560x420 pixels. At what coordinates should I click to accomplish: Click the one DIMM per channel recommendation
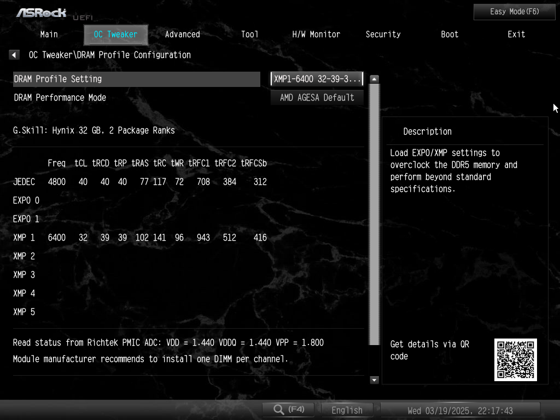pos(150,359)
